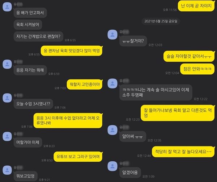Tap the yellow '슬슬 자야할것 같아서ㅜㅜ' bubble
Viewport: 217px width, 182px height.
(189, 56)
